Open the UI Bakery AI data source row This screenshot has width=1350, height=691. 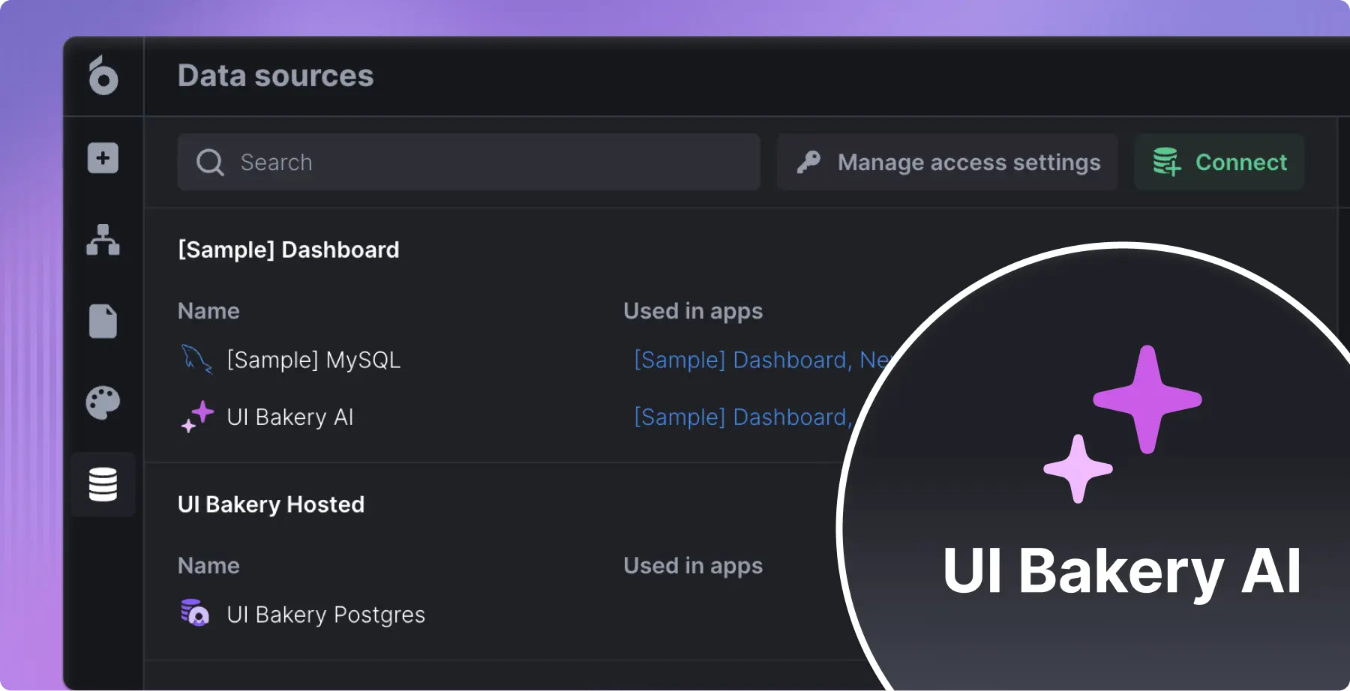tap(289, 417)
